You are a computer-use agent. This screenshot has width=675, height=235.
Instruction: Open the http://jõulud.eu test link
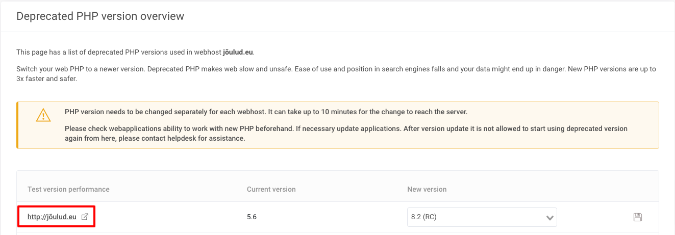(x=52, y=217)
